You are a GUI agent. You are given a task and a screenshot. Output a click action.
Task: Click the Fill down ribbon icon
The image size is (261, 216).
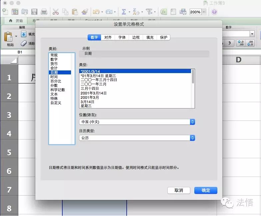coord(24,34)
